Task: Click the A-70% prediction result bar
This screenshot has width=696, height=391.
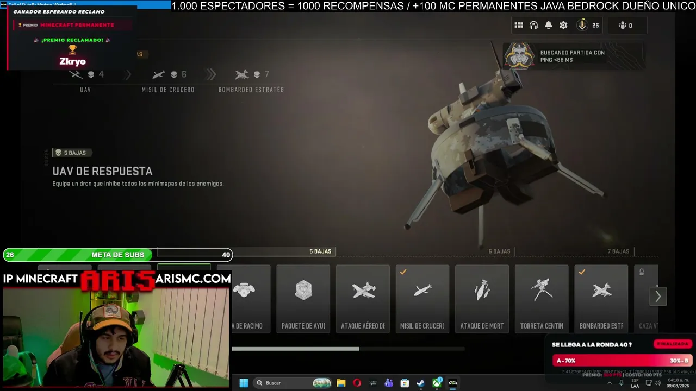Action: click(x=622, y=361)
